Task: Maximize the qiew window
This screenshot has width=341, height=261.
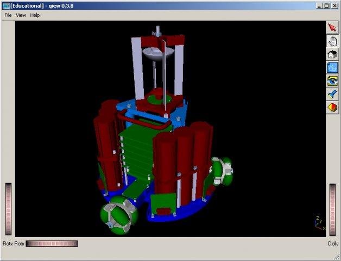Action: point(327,6)
